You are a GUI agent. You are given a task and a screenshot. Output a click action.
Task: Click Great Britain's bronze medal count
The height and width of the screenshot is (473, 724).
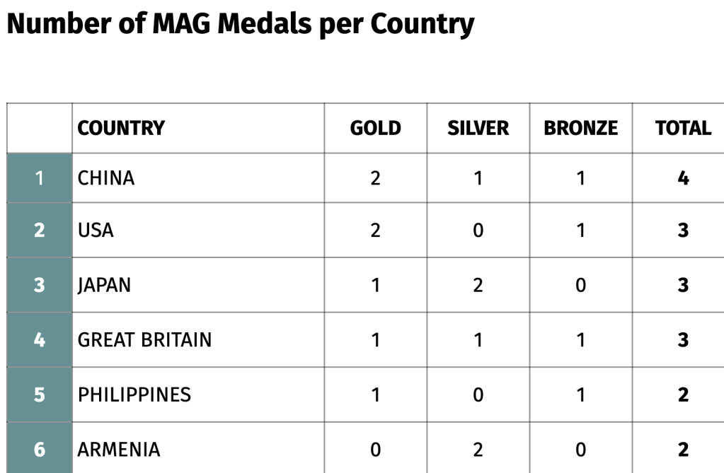pyautogui.click(x=580, y=339)
